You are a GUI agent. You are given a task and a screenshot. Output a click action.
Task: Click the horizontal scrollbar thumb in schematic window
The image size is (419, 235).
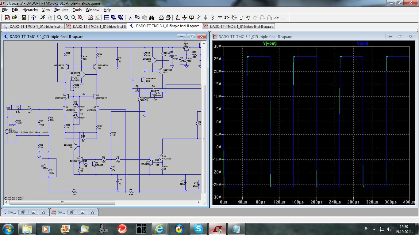coord(62,202)
